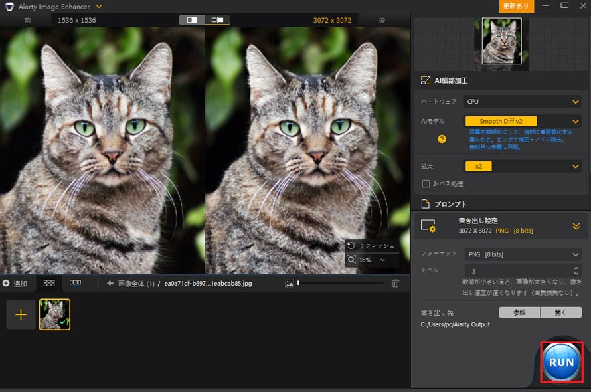Enable the 2-パス処理 checkbox

pos(426,183)
